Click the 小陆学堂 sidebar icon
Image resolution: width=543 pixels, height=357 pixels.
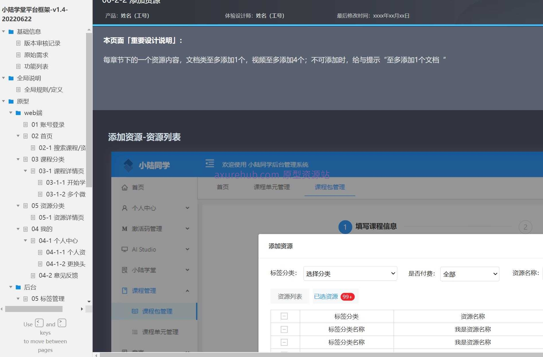(124, 270)
